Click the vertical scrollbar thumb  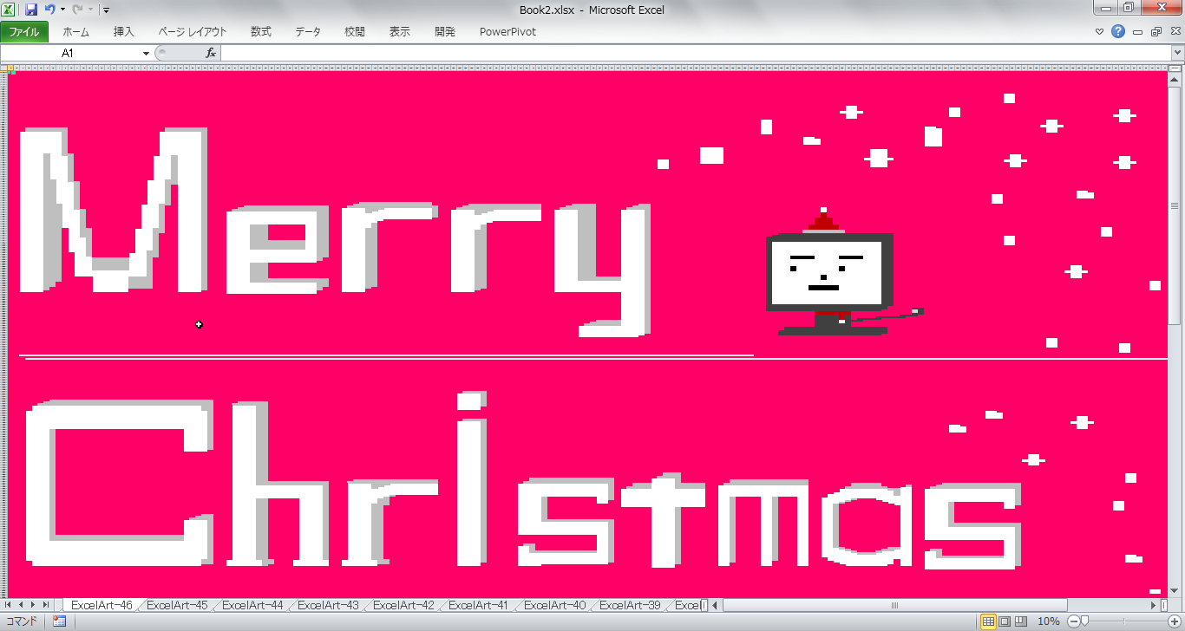click(1175, 205)
